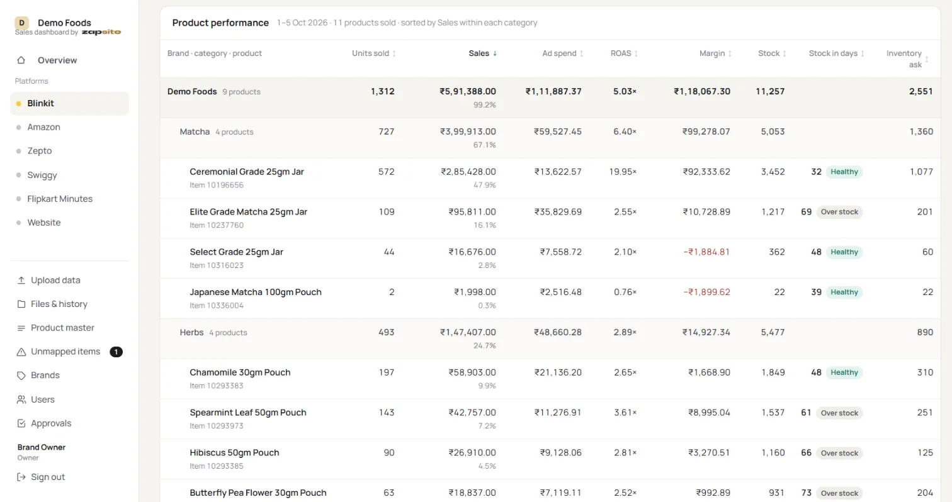Open Files & history
Image resolution: width=952 pixels, height=502 pixels.
[69, 304]
